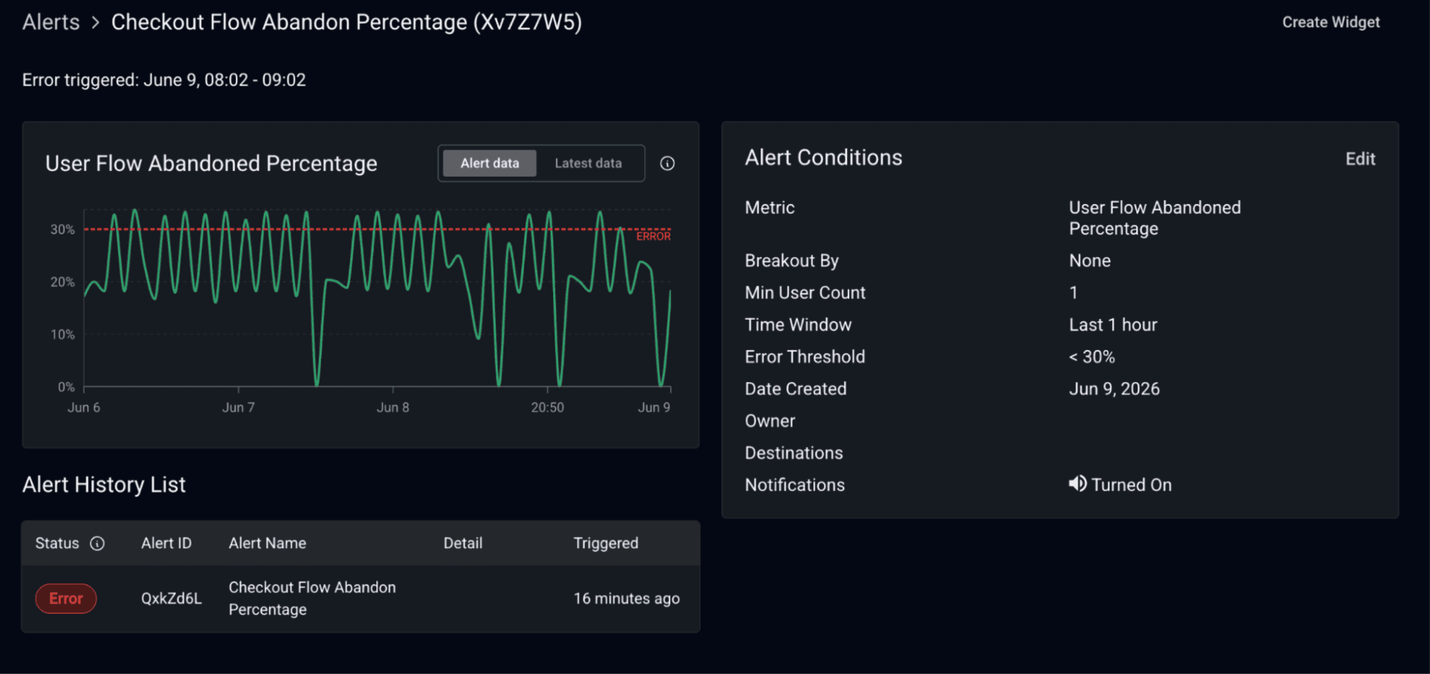The height and width of the screenshot is (674, 1430).
Task: Click the Status column info icon
Action: point(97,544)
